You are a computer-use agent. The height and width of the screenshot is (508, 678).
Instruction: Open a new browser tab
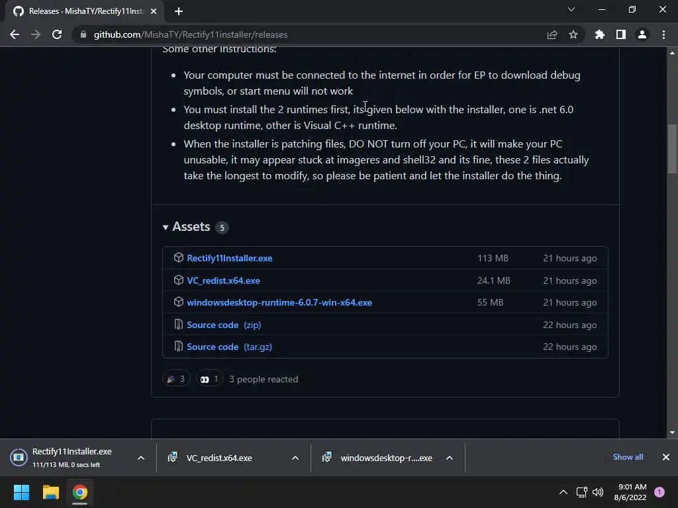coord(179,11)
